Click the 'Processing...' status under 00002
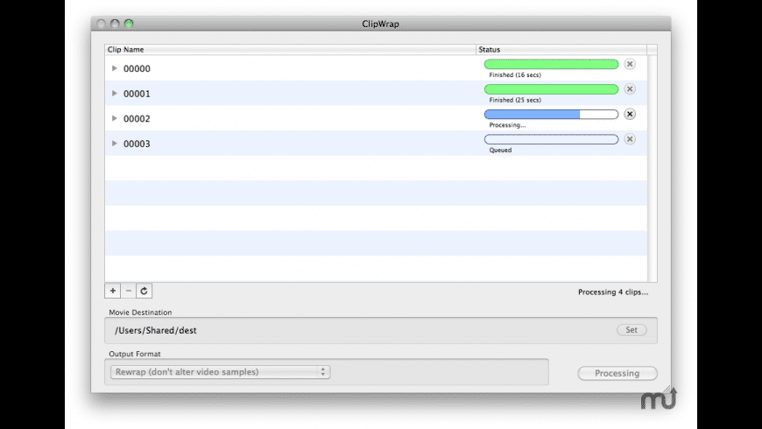762x429 pixels. coord(507,125)
